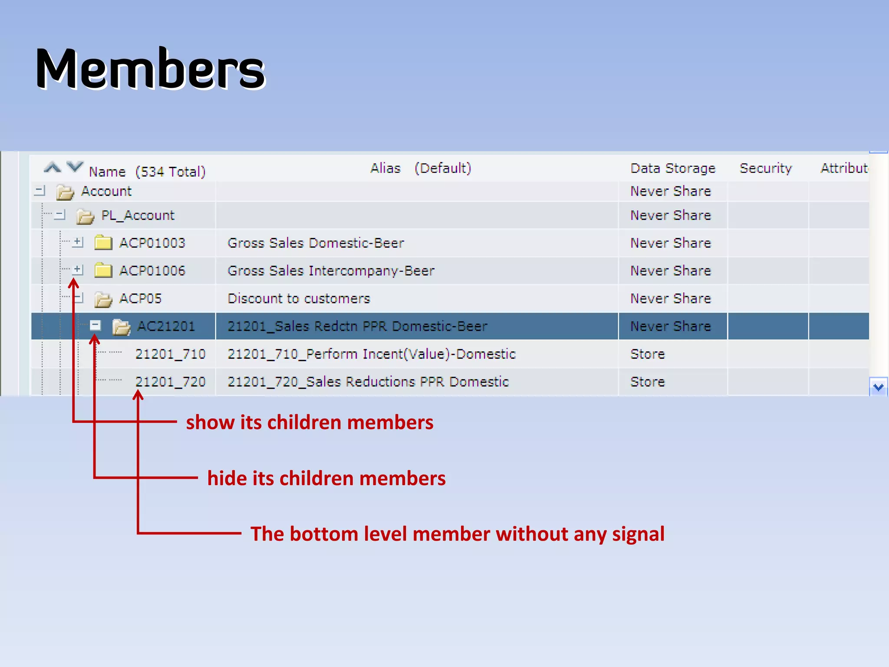Image resolution: width=889 pixels, height=667 pixels.
Task: Click the Gross Sales Intercompany-Beer alias
Action: click(x=331, y=271)
